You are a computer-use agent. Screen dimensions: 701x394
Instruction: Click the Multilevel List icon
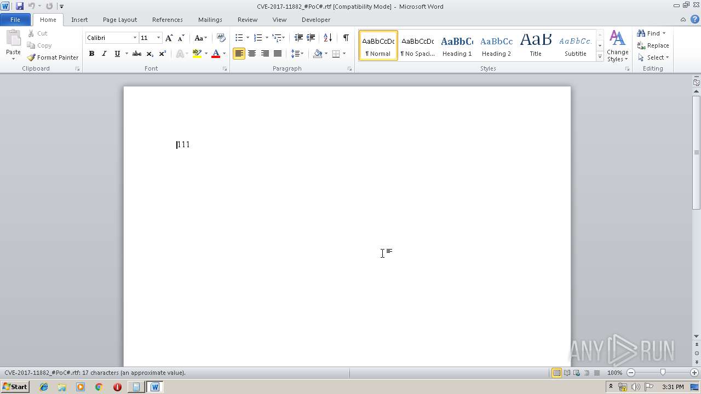tap(277, 38)
